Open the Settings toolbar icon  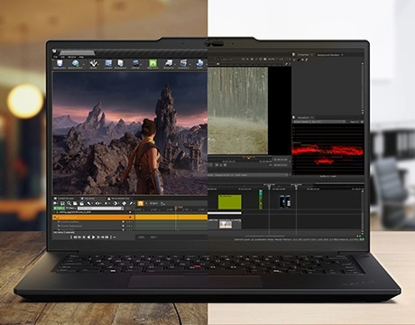135,63
